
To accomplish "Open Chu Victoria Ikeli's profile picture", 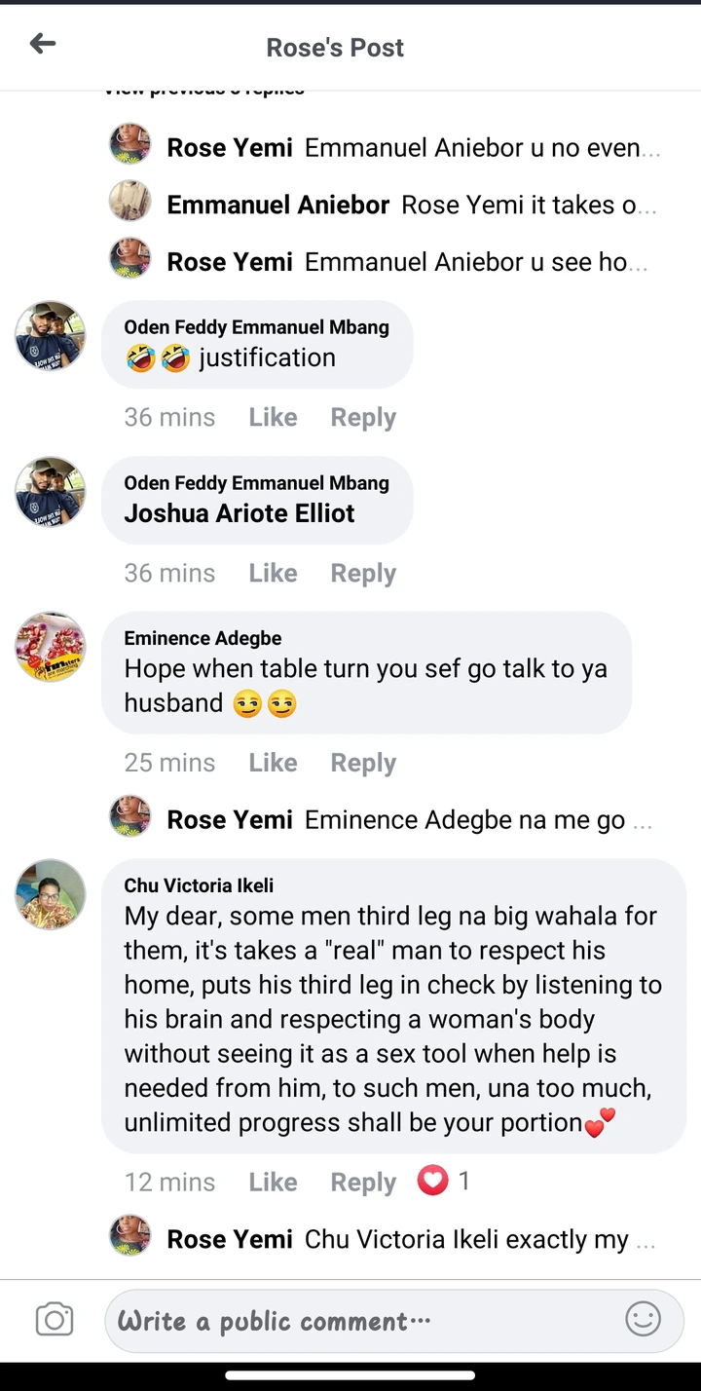I will pos(51,894).
